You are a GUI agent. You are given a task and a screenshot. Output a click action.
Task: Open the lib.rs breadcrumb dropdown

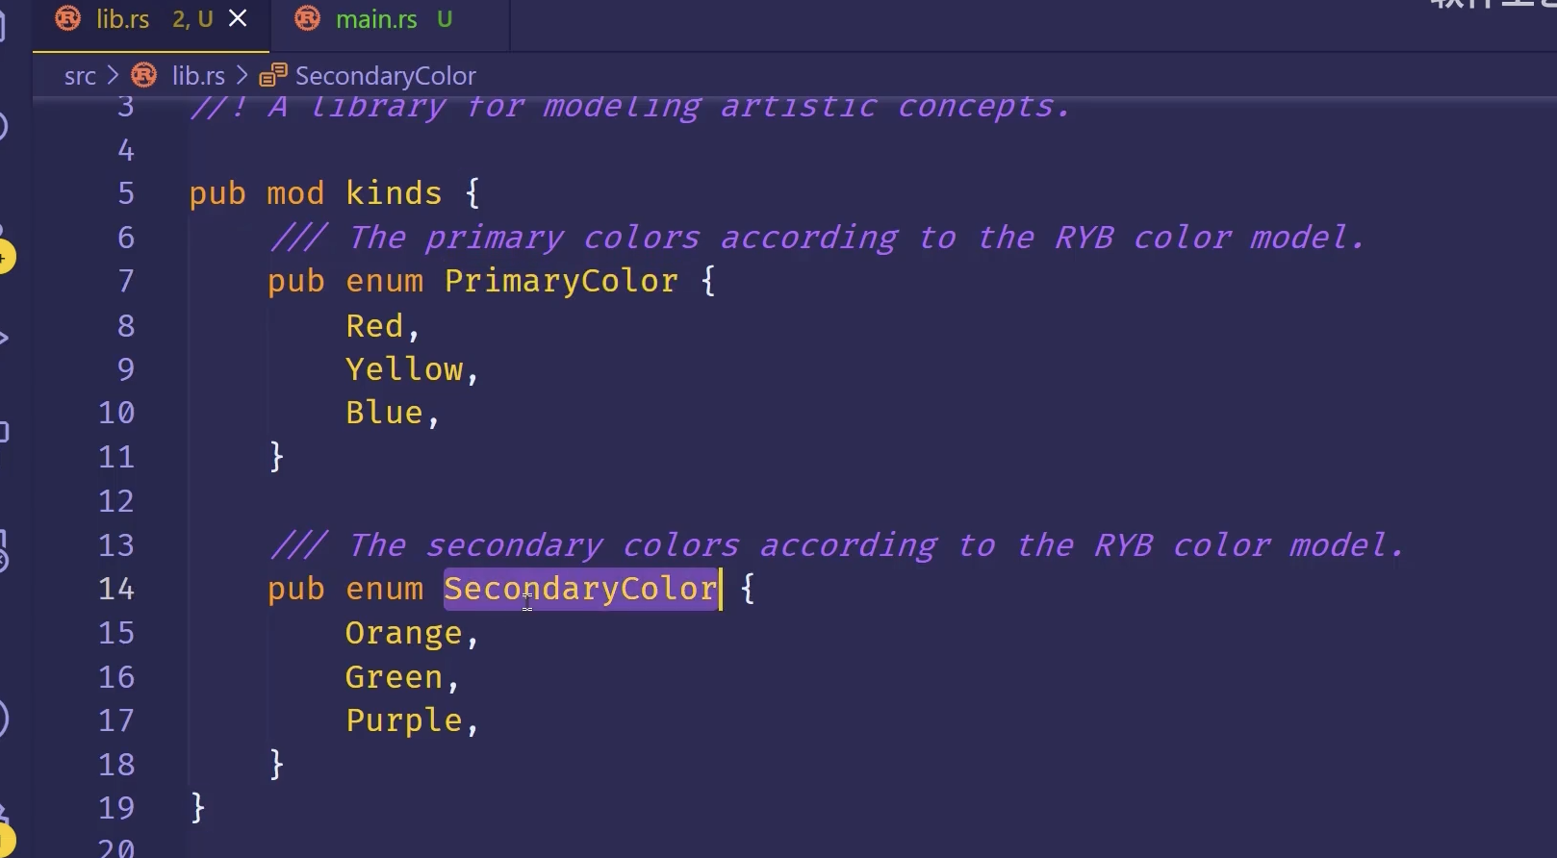pyautogui.click(x=198, y=76)
